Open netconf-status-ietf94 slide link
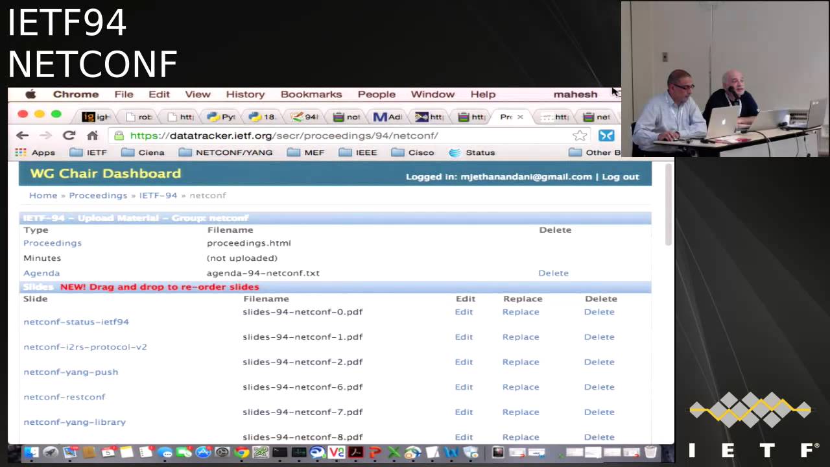The height and width of the screenshot is (467, 830). pos(76,322)
